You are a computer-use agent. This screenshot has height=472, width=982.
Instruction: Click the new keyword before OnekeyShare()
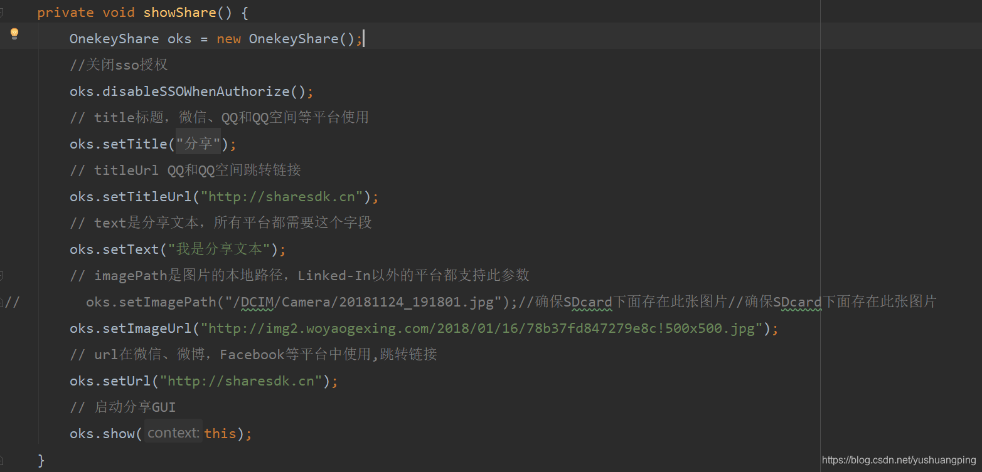pyautogui.click(x=228, y=39)
